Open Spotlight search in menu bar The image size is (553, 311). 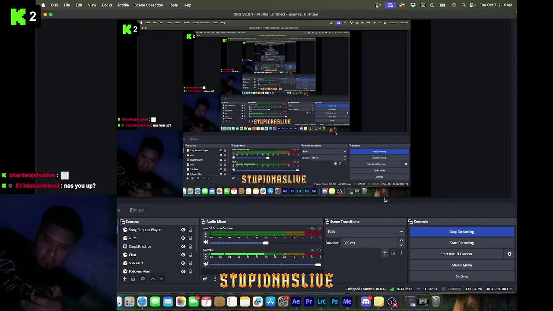(x=464, y=5)
